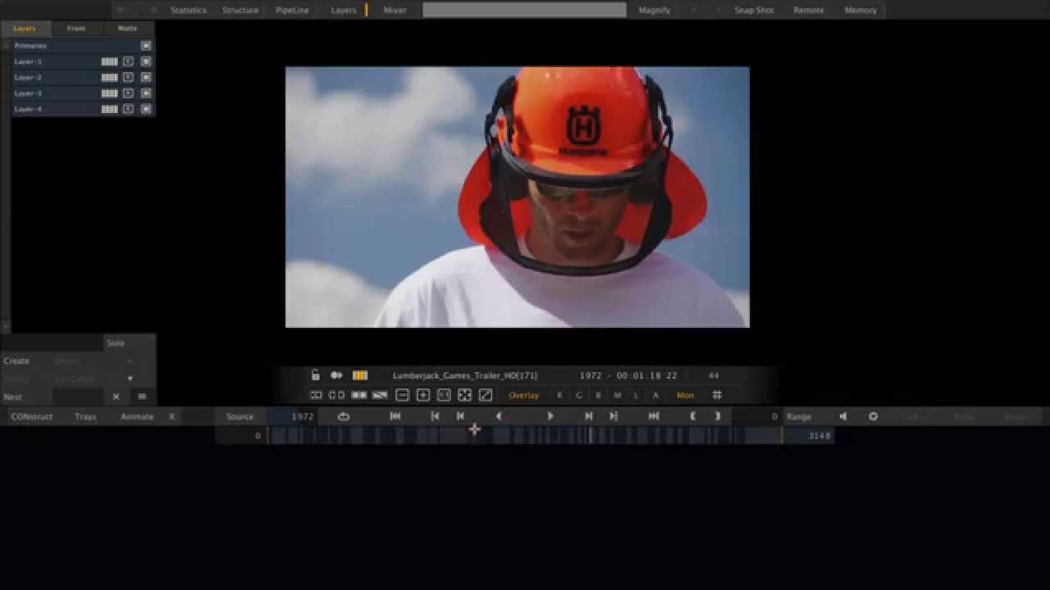
Task: Open the Structure panel
Action: 240,10
